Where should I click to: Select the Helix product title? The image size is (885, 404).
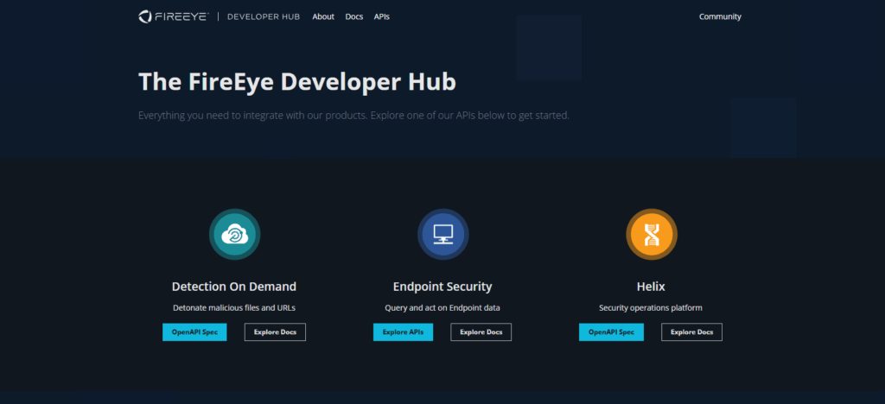tap(651, 287)
